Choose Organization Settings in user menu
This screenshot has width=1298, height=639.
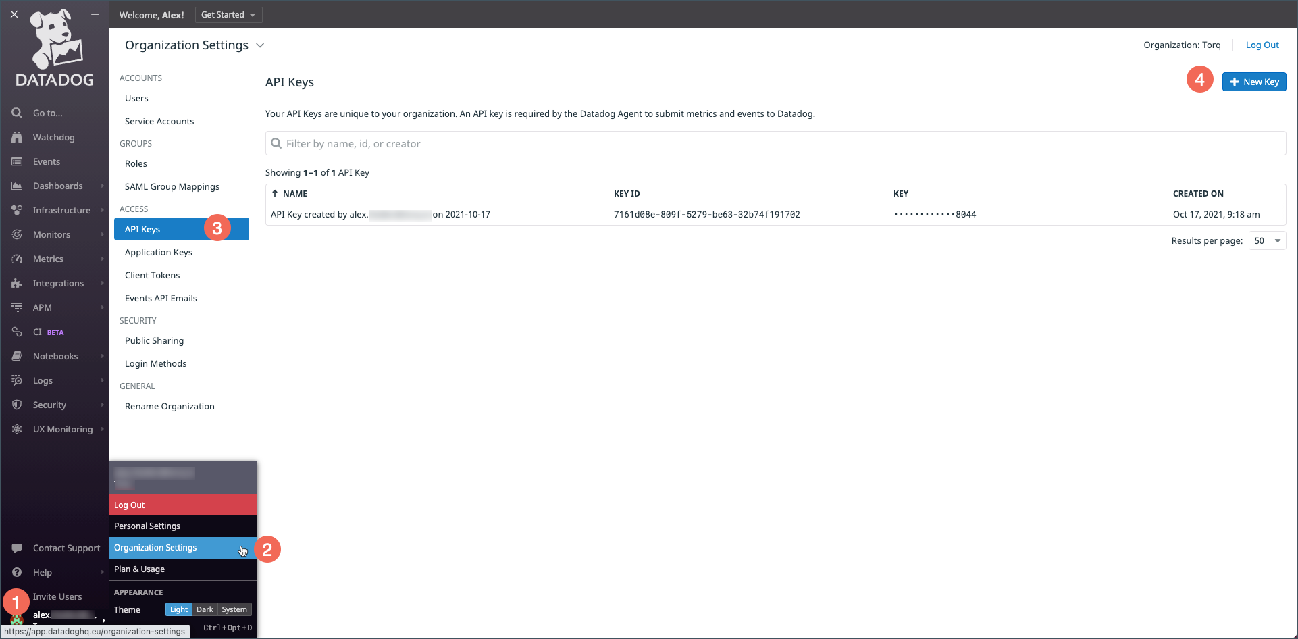click(x=183, y=547)
